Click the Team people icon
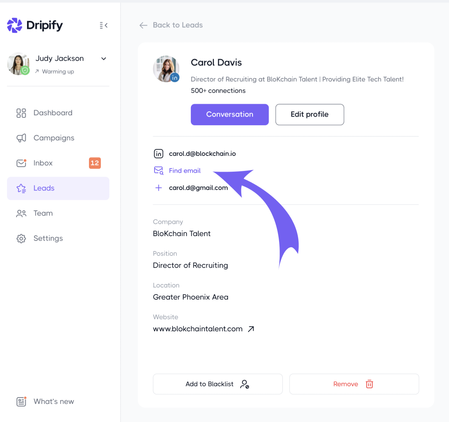The height and width of the screenshot is (422, 449). click(x=21, y=214)
